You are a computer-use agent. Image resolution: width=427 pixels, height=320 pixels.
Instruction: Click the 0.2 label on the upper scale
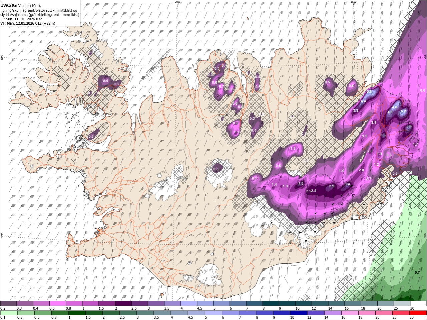pyautogui.click(x=3, y=308)
